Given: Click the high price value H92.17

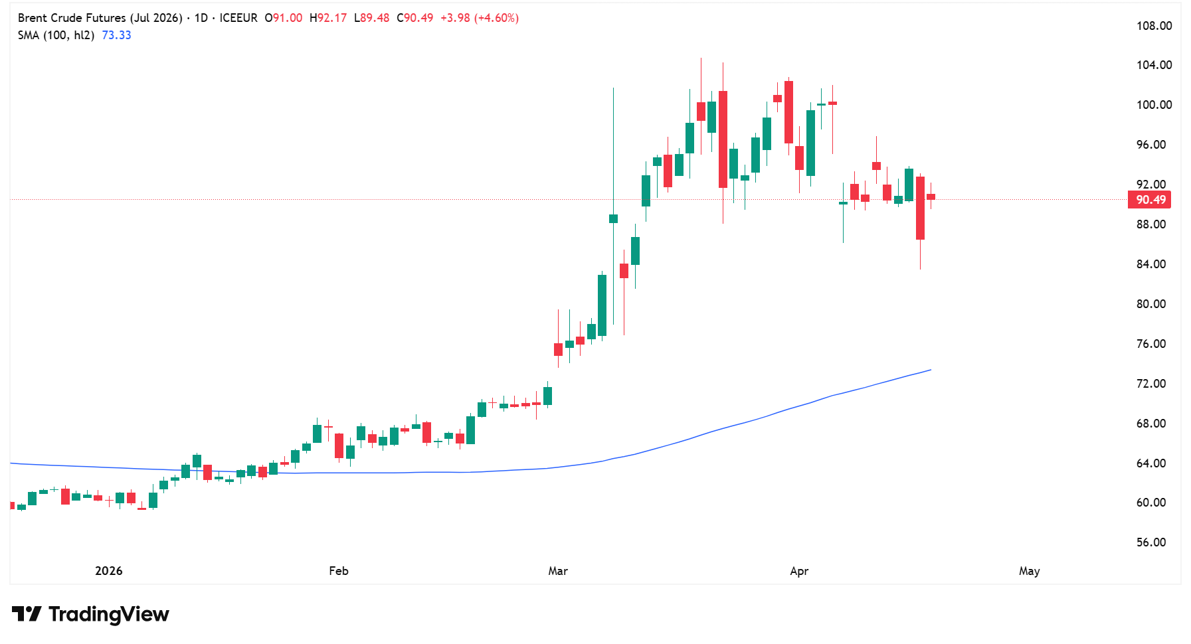Looking at the screenshot, I should pos(328,18).
